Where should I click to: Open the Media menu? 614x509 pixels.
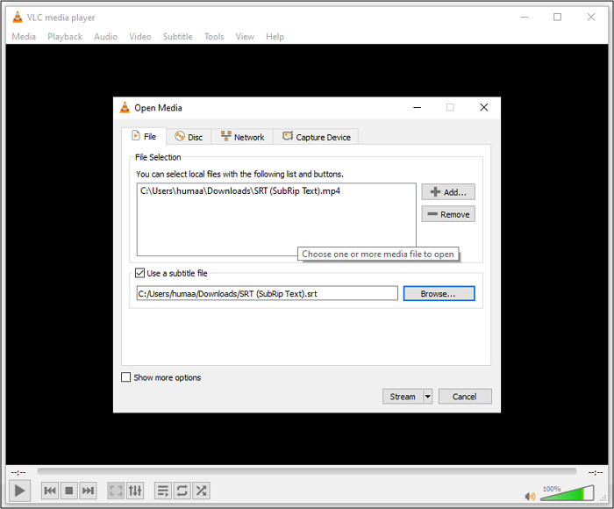point(24,37)
